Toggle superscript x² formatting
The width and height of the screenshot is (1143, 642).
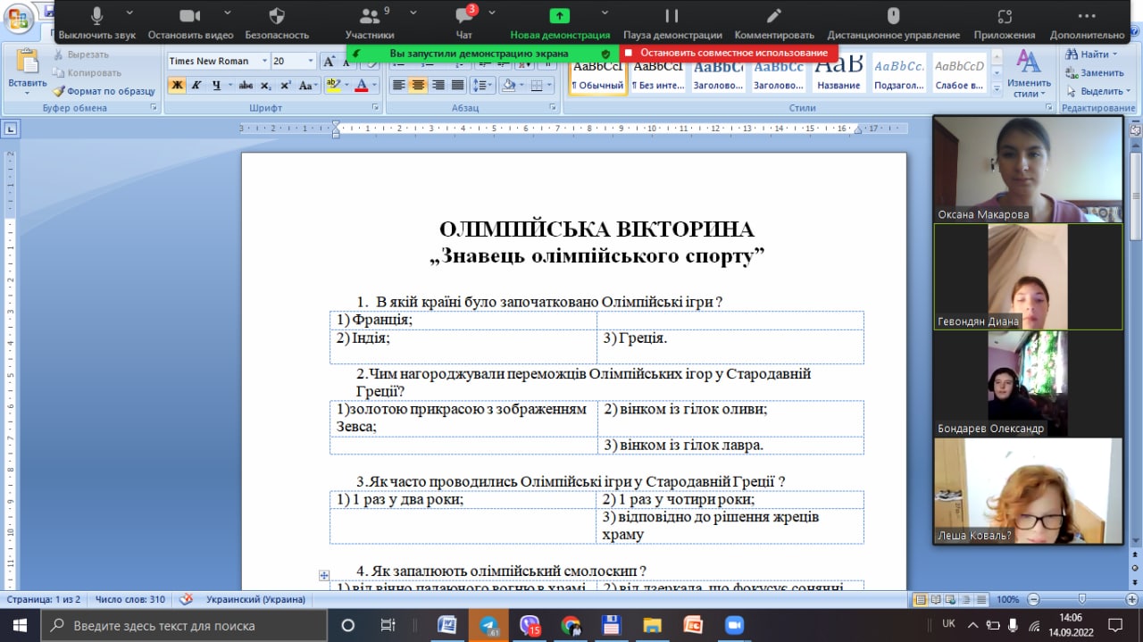286,86
